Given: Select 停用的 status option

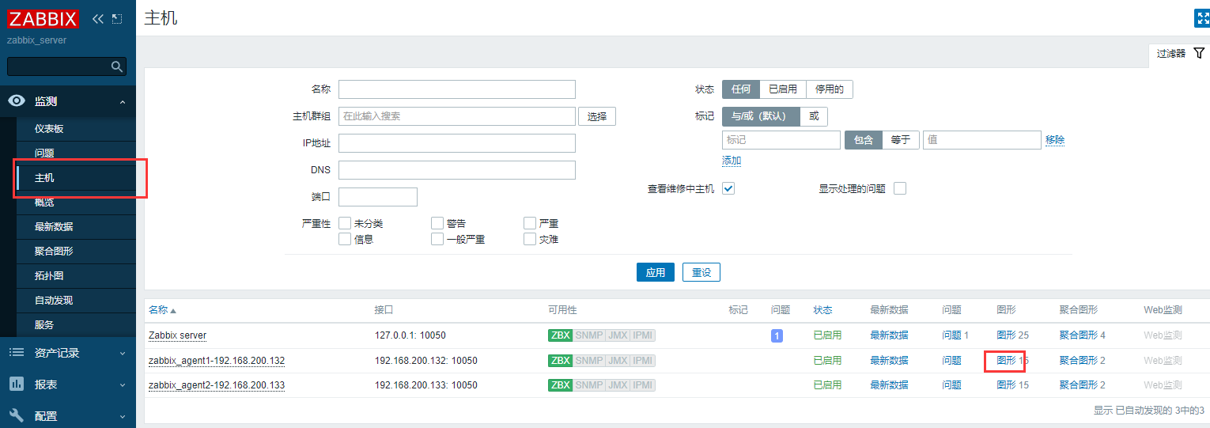Looking at the screenshot, I should 830,89.
